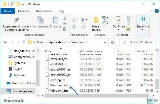The width and height of the screenshot is (160, 104).
Task: Click the Delete X icon
Action: [x=83, y=20]
